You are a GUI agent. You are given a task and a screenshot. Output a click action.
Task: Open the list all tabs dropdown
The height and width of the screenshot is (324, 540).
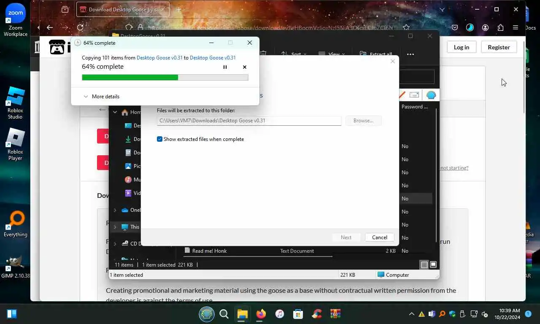coord(442,9)
